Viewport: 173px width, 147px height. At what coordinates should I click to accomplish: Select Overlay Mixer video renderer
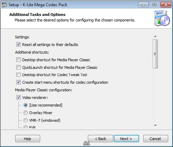click(26, 113)
